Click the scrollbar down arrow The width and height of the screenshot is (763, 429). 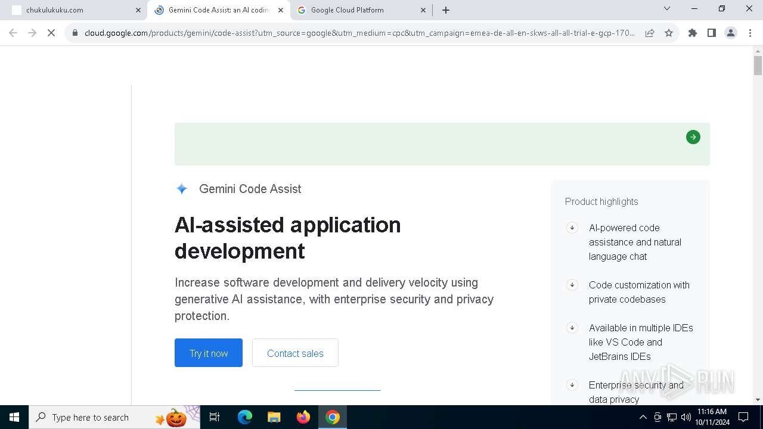758,400
